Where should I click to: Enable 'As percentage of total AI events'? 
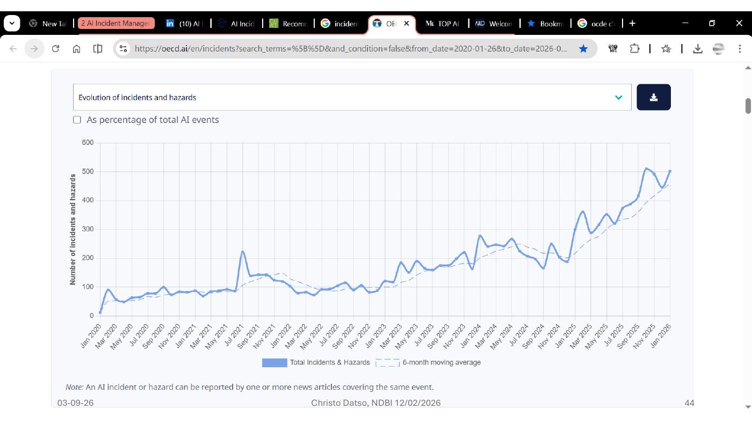[77, 120]
